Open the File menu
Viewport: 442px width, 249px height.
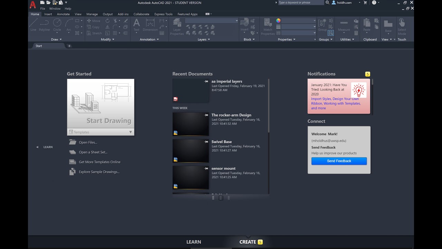pos(43,9)
